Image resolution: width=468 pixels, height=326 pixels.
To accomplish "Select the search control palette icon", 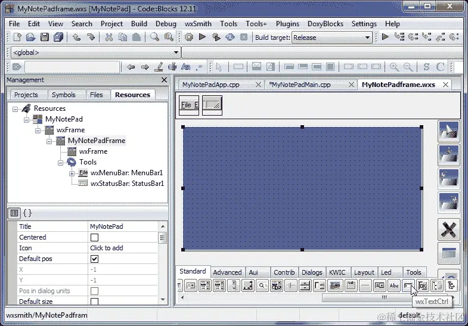I will point(262,285).
